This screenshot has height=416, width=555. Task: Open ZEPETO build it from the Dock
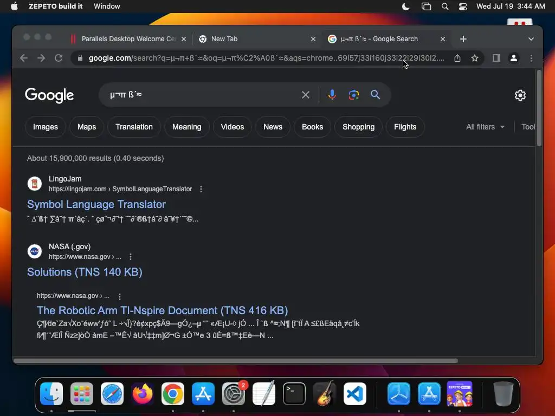point(460,393)
